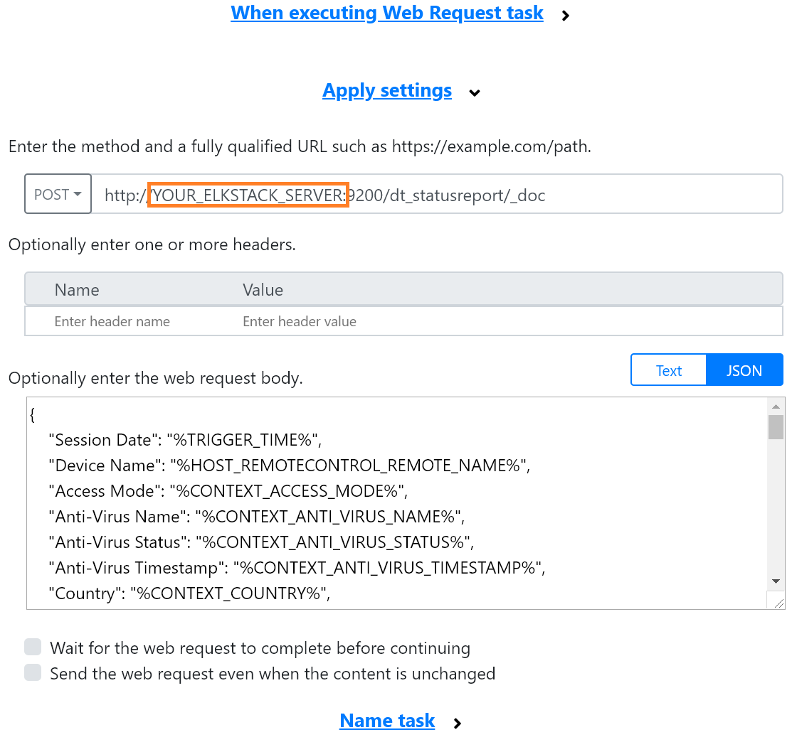Screen dimensions: 792x742
Task: Click the request body scrollbar thumb
Action: 776,426
